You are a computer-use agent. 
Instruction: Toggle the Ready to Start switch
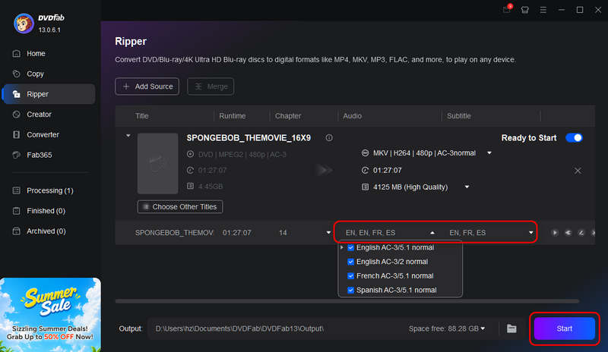point(574,138)
